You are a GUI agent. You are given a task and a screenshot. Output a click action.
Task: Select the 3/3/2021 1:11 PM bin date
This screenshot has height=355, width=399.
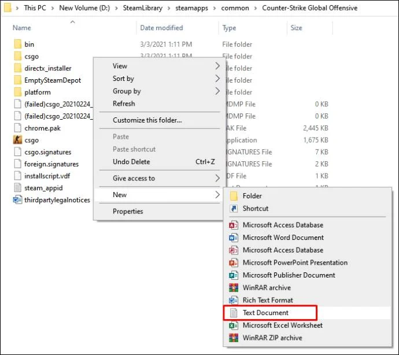[166, 45]
